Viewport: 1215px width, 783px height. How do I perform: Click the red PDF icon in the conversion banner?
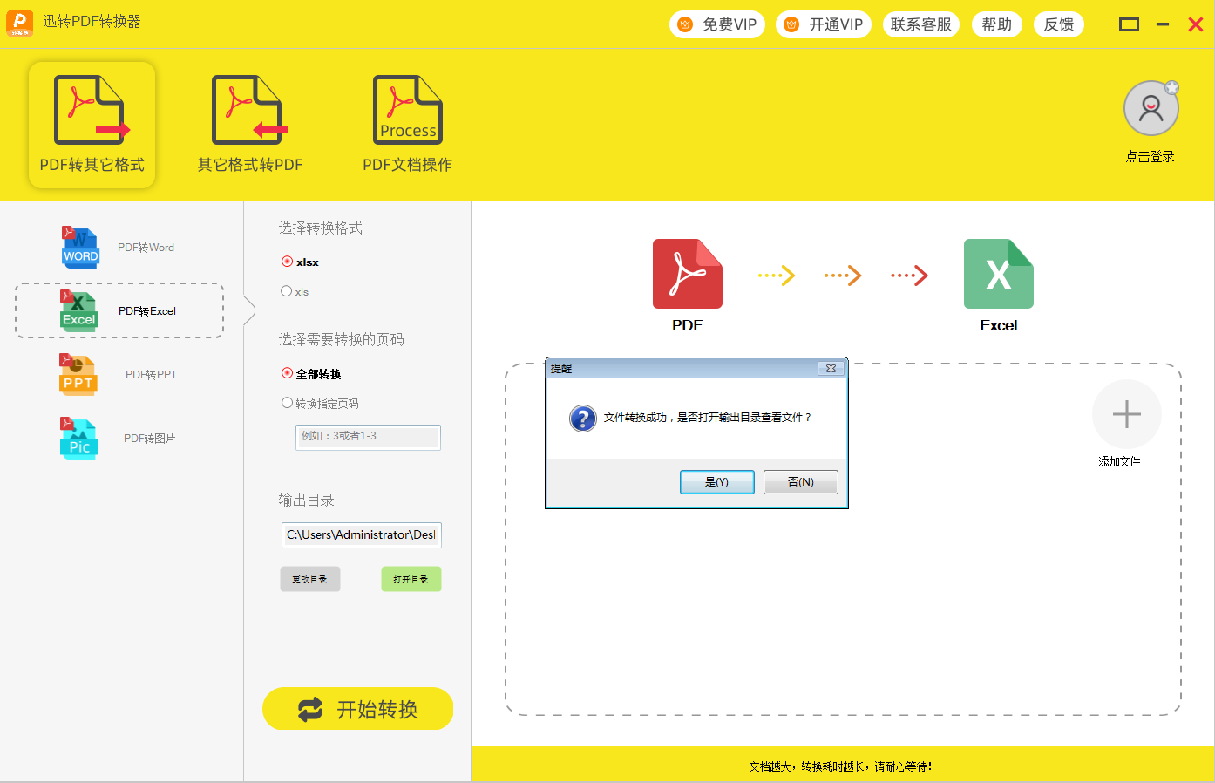[x=688, y=274]
